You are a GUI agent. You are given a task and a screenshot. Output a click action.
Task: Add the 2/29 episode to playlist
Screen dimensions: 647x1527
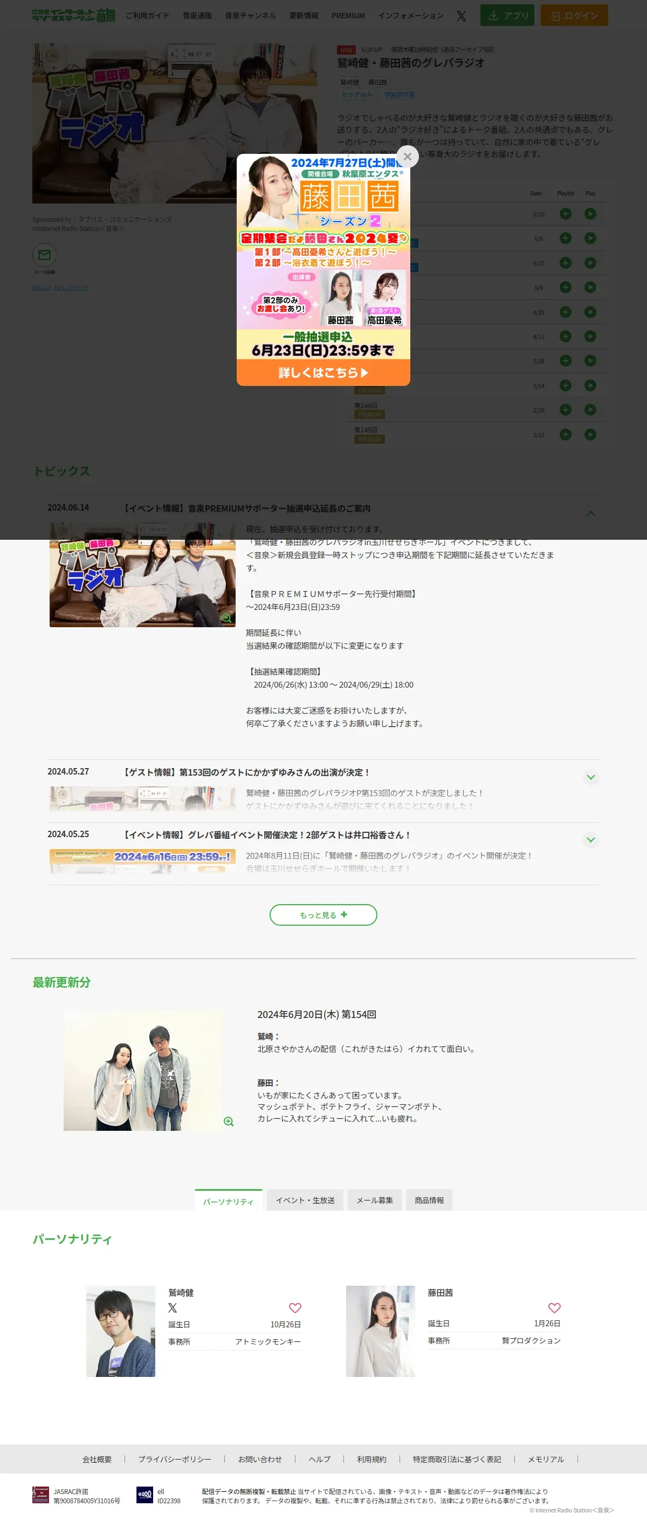[565, 410]
